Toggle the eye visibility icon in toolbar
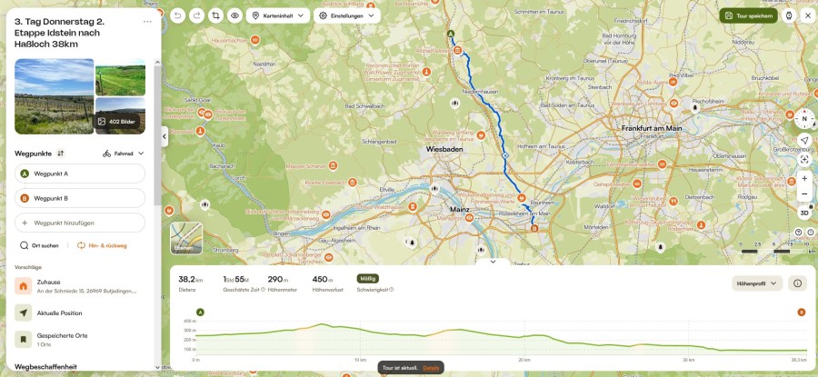 tap(234, 15)
